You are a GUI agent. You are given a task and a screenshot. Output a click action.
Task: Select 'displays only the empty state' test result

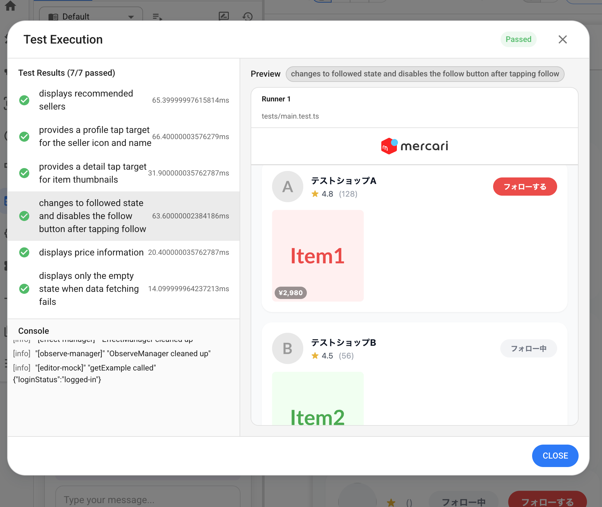124,289
